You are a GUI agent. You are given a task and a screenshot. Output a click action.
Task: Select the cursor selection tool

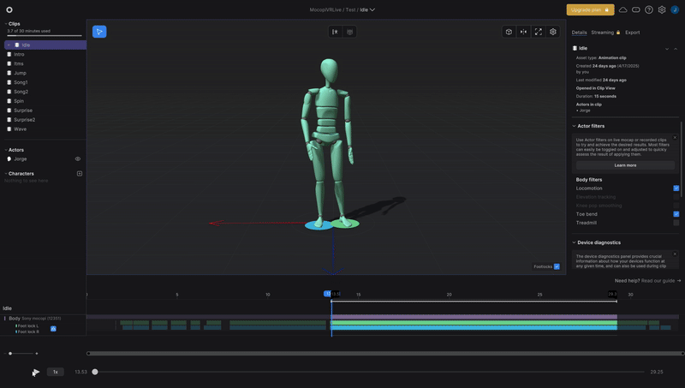(99, 32)
